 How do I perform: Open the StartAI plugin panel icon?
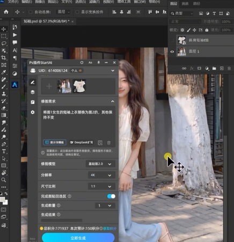[x=14, y=85]
